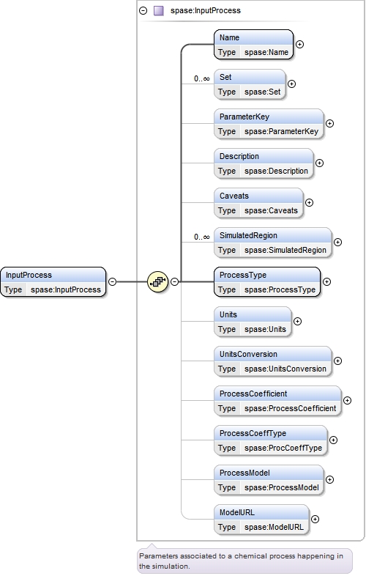Select the UnitsConversion element box

[x=273, y=361]
